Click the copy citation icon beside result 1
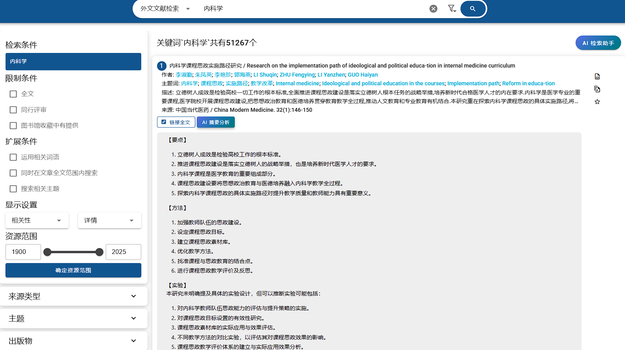Image resolution: width=625 pixels, height=350 pixels. pyautogui.click(x=597, y=89)
